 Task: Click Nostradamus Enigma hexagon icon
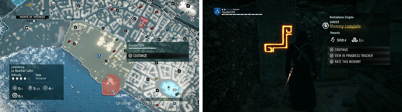325,26
